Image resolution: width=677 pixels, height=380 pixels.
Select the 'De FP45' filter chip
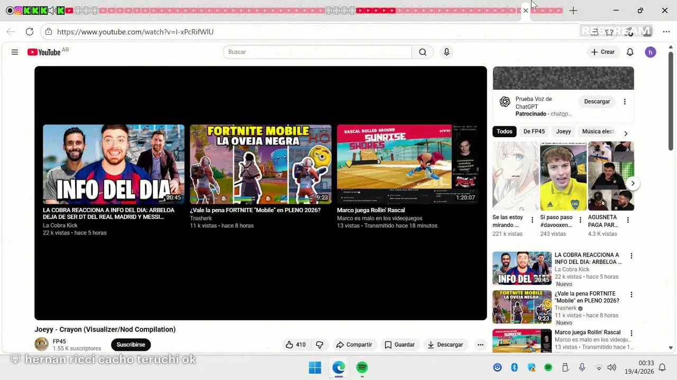[x=534, y=131]
